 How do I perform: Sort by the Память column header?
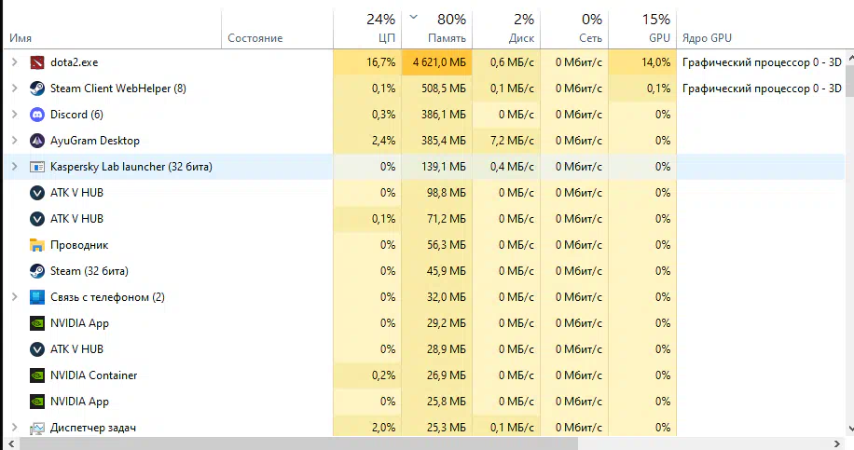coord(437,28)
